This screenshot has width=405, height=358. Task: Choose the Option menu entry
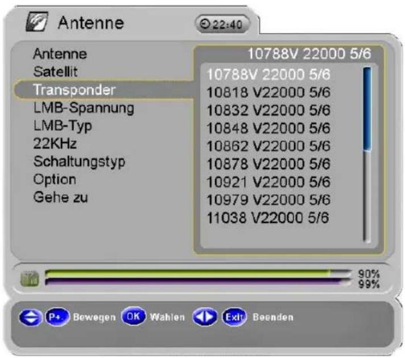tap(55, 180)
